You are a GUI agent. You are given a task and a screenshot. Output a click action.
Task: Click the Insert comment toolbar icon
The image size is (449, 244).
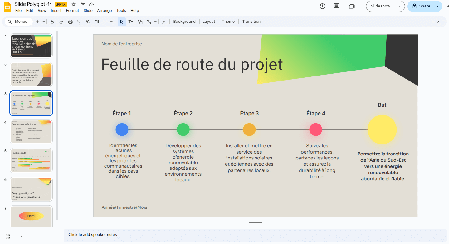(164, 22)
